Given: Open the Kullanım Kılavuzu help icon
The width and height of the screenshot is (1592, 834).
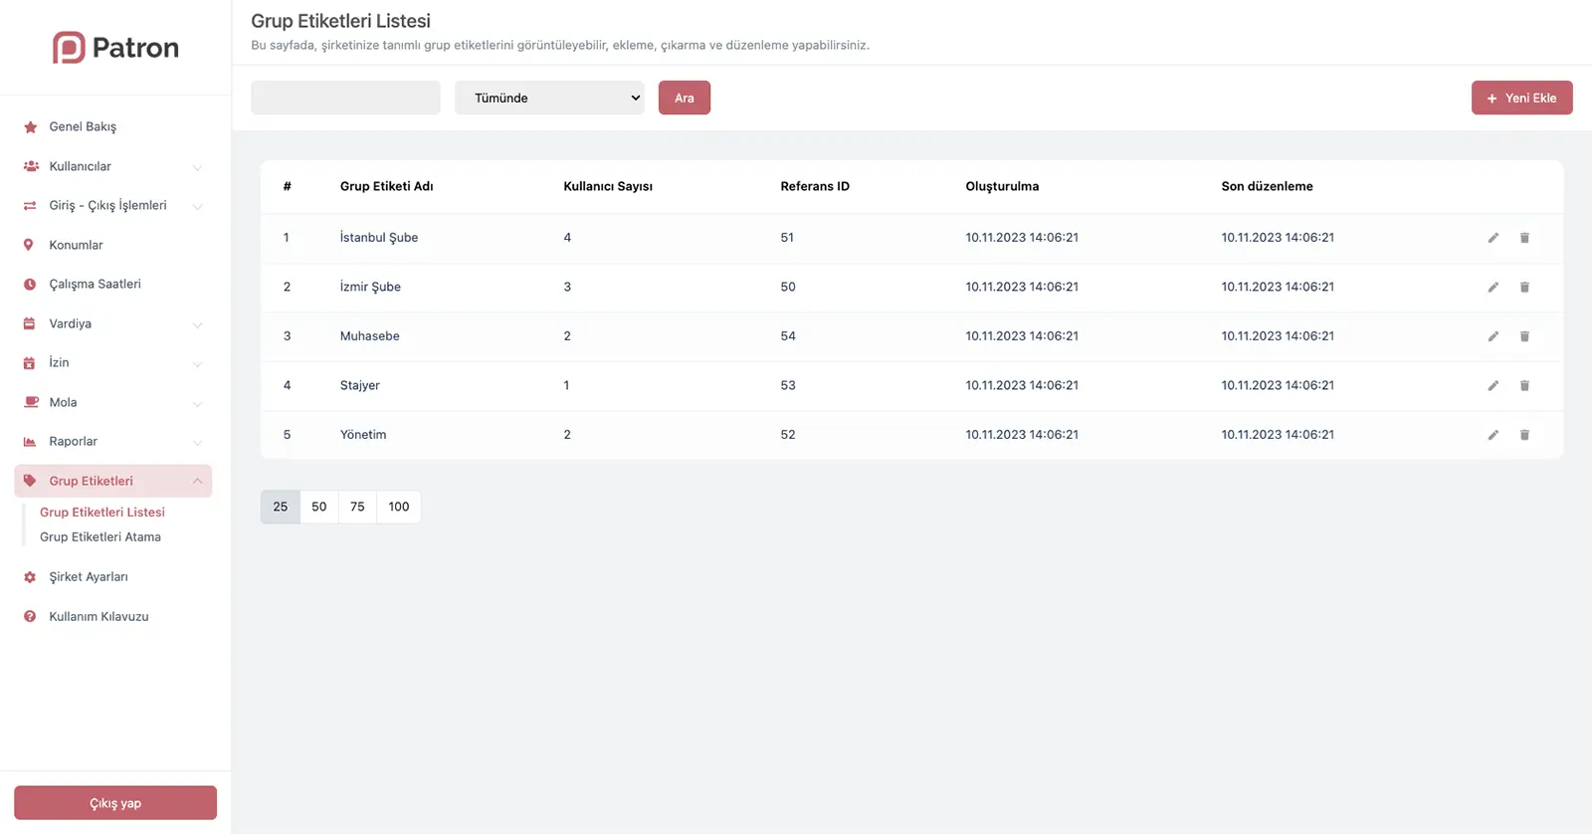Looking at the screenshot, I should tap(30, 617).
